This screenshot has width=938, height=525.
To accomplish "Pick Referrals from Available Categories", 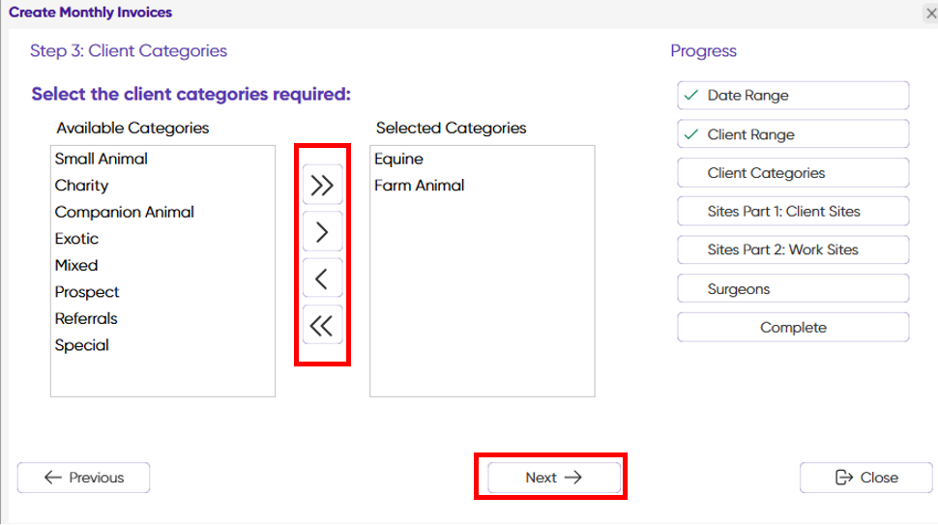I will click(86, 318).
